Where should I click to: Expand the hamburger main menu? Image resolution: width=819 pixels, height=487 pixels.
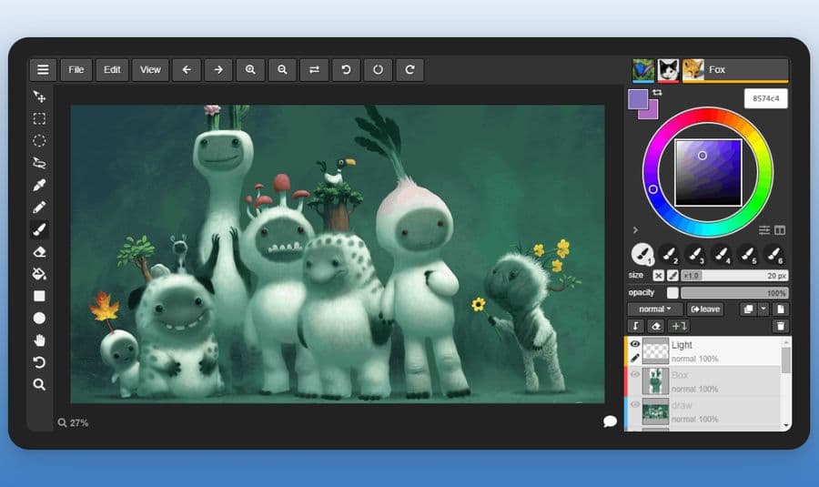[x=42, y=69]
